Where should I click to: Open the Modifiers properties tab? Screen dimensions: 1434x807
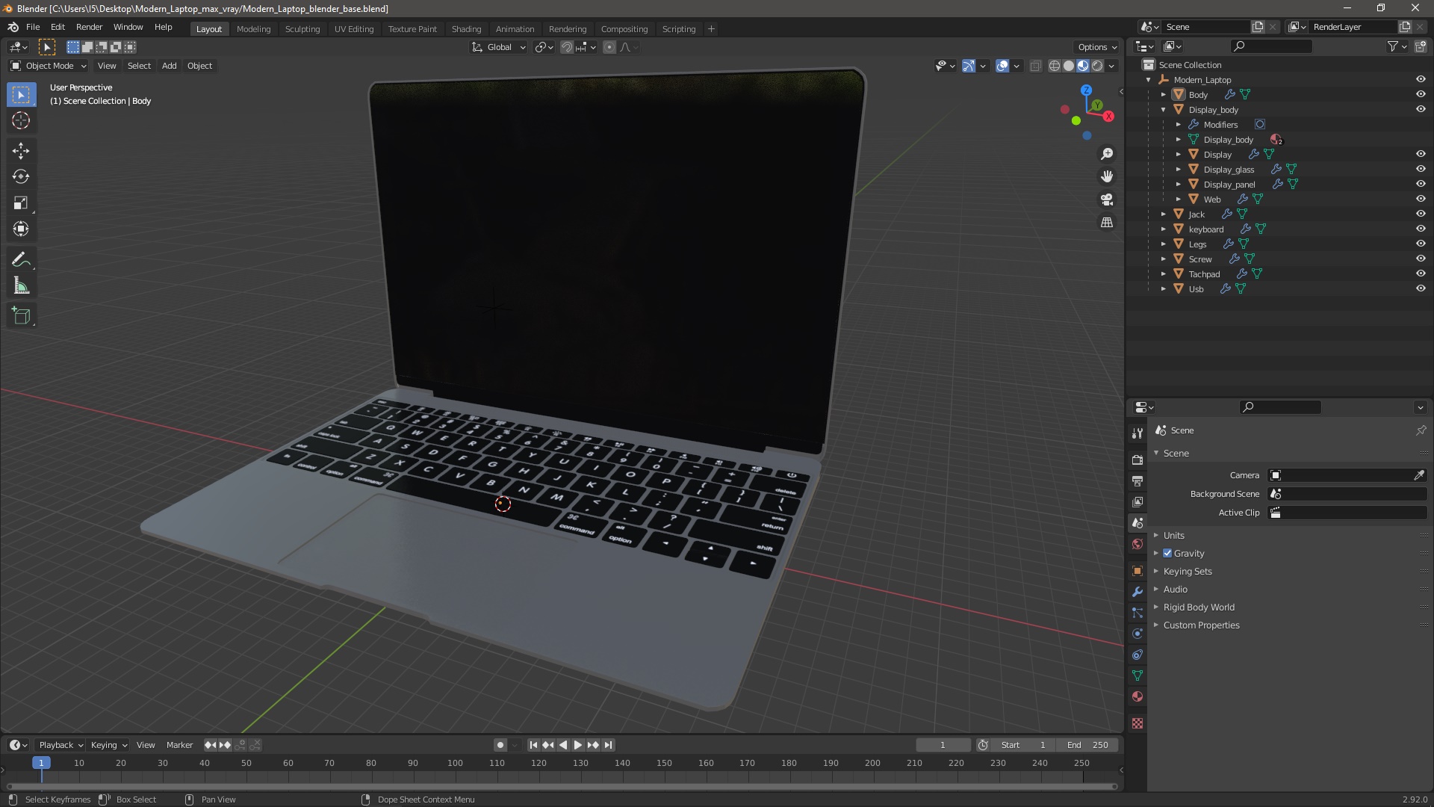click(1137, 592)
